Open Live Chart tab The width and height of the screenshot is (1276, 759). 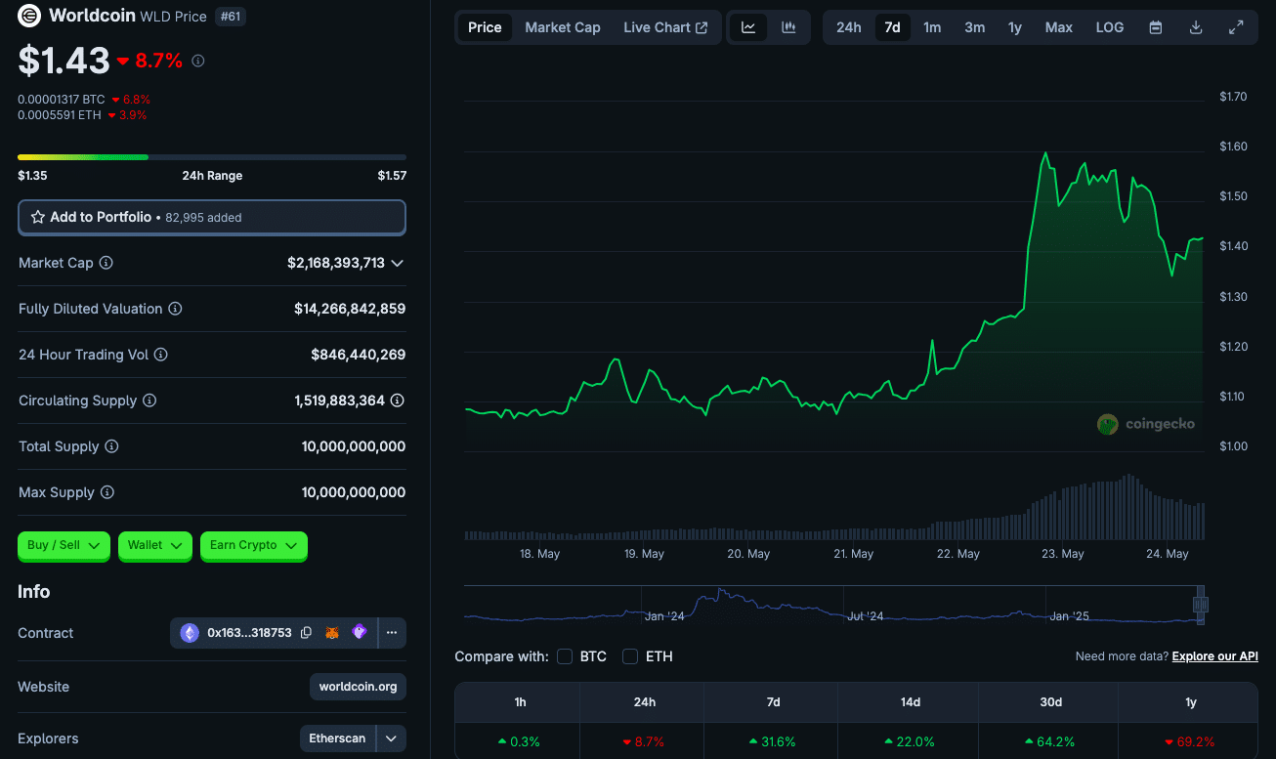pos(665,27)
